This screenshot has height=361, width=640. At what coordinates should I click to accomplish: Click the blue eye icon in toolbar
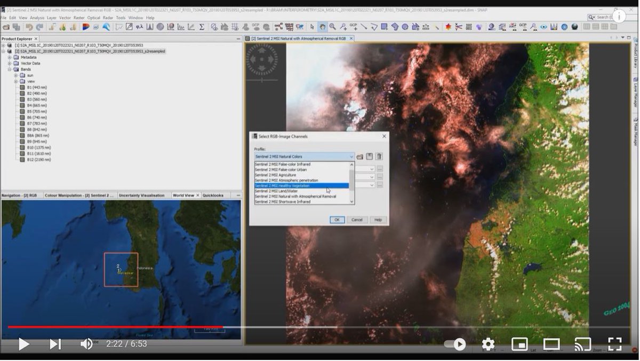click(543, 27)
